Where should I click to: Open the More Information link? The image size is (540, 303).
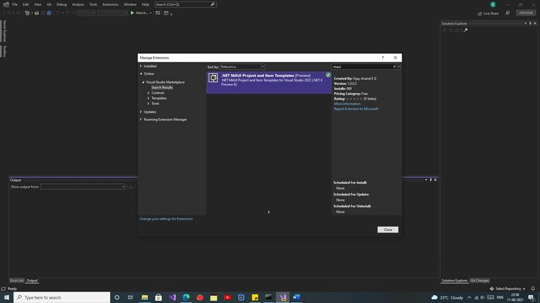point(347,104)
